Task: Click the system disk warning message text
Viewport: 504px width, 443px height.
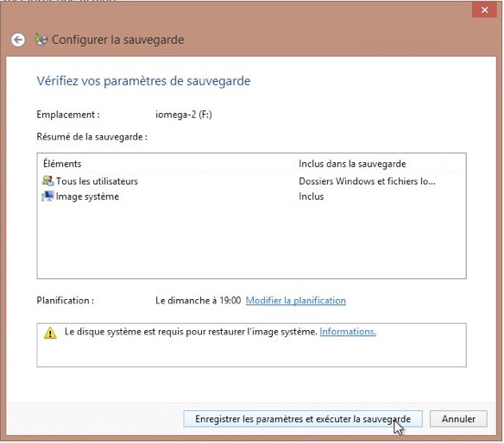Action: coord(191,332)
